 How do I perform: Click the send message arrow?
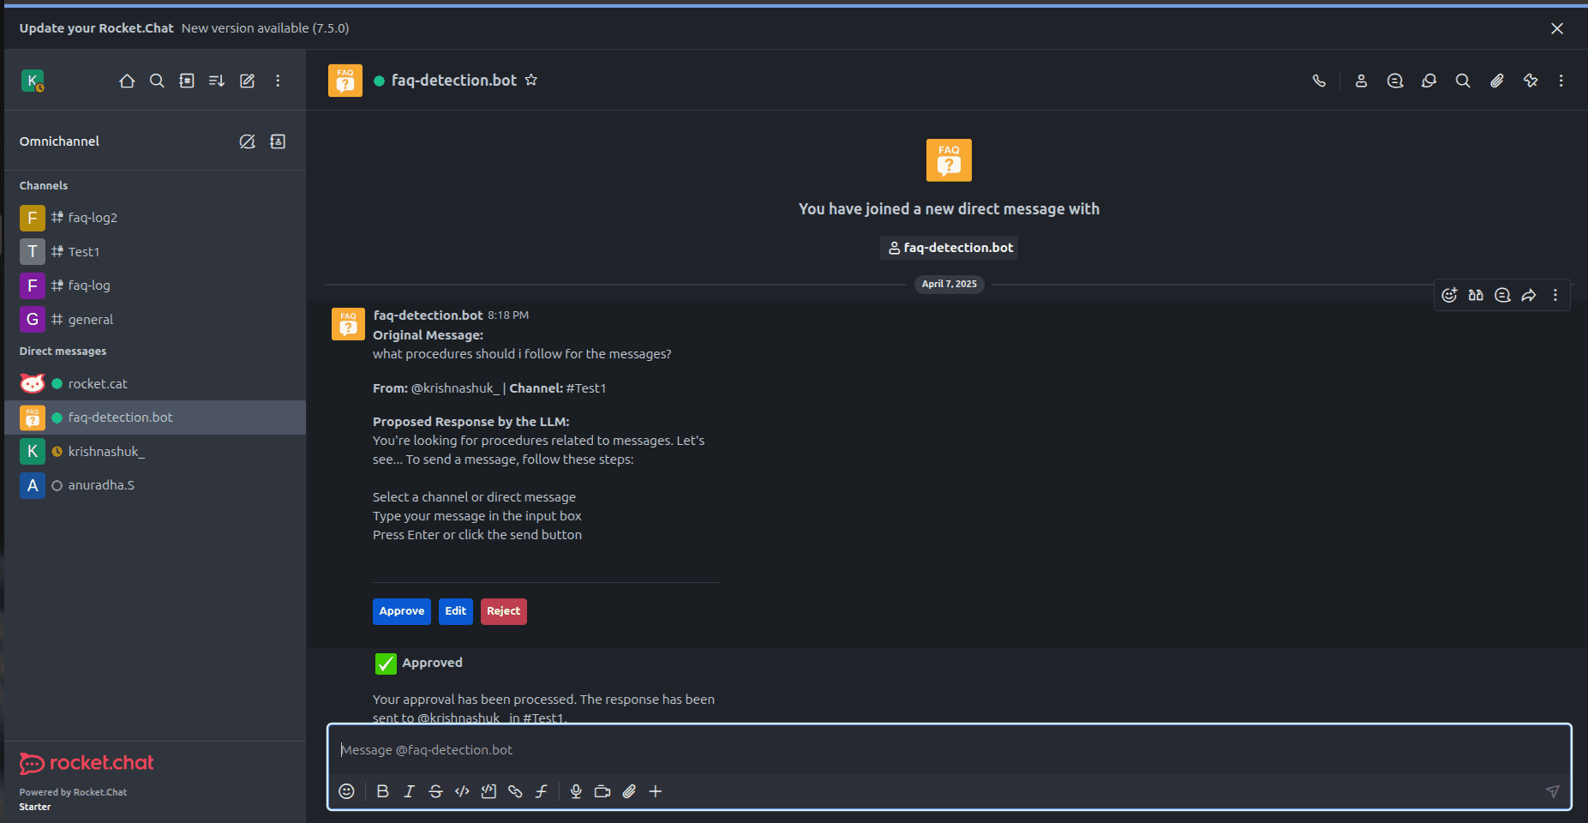[x=1552, y=791]
